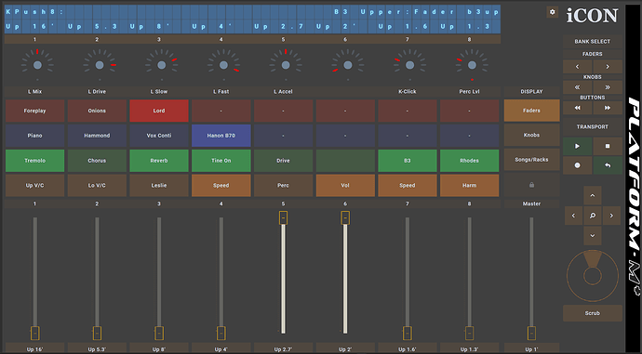Screen dimensions: 642x354
Task: Click the L Slow knob
Action: pyautogui.click(x=161, y=65)
